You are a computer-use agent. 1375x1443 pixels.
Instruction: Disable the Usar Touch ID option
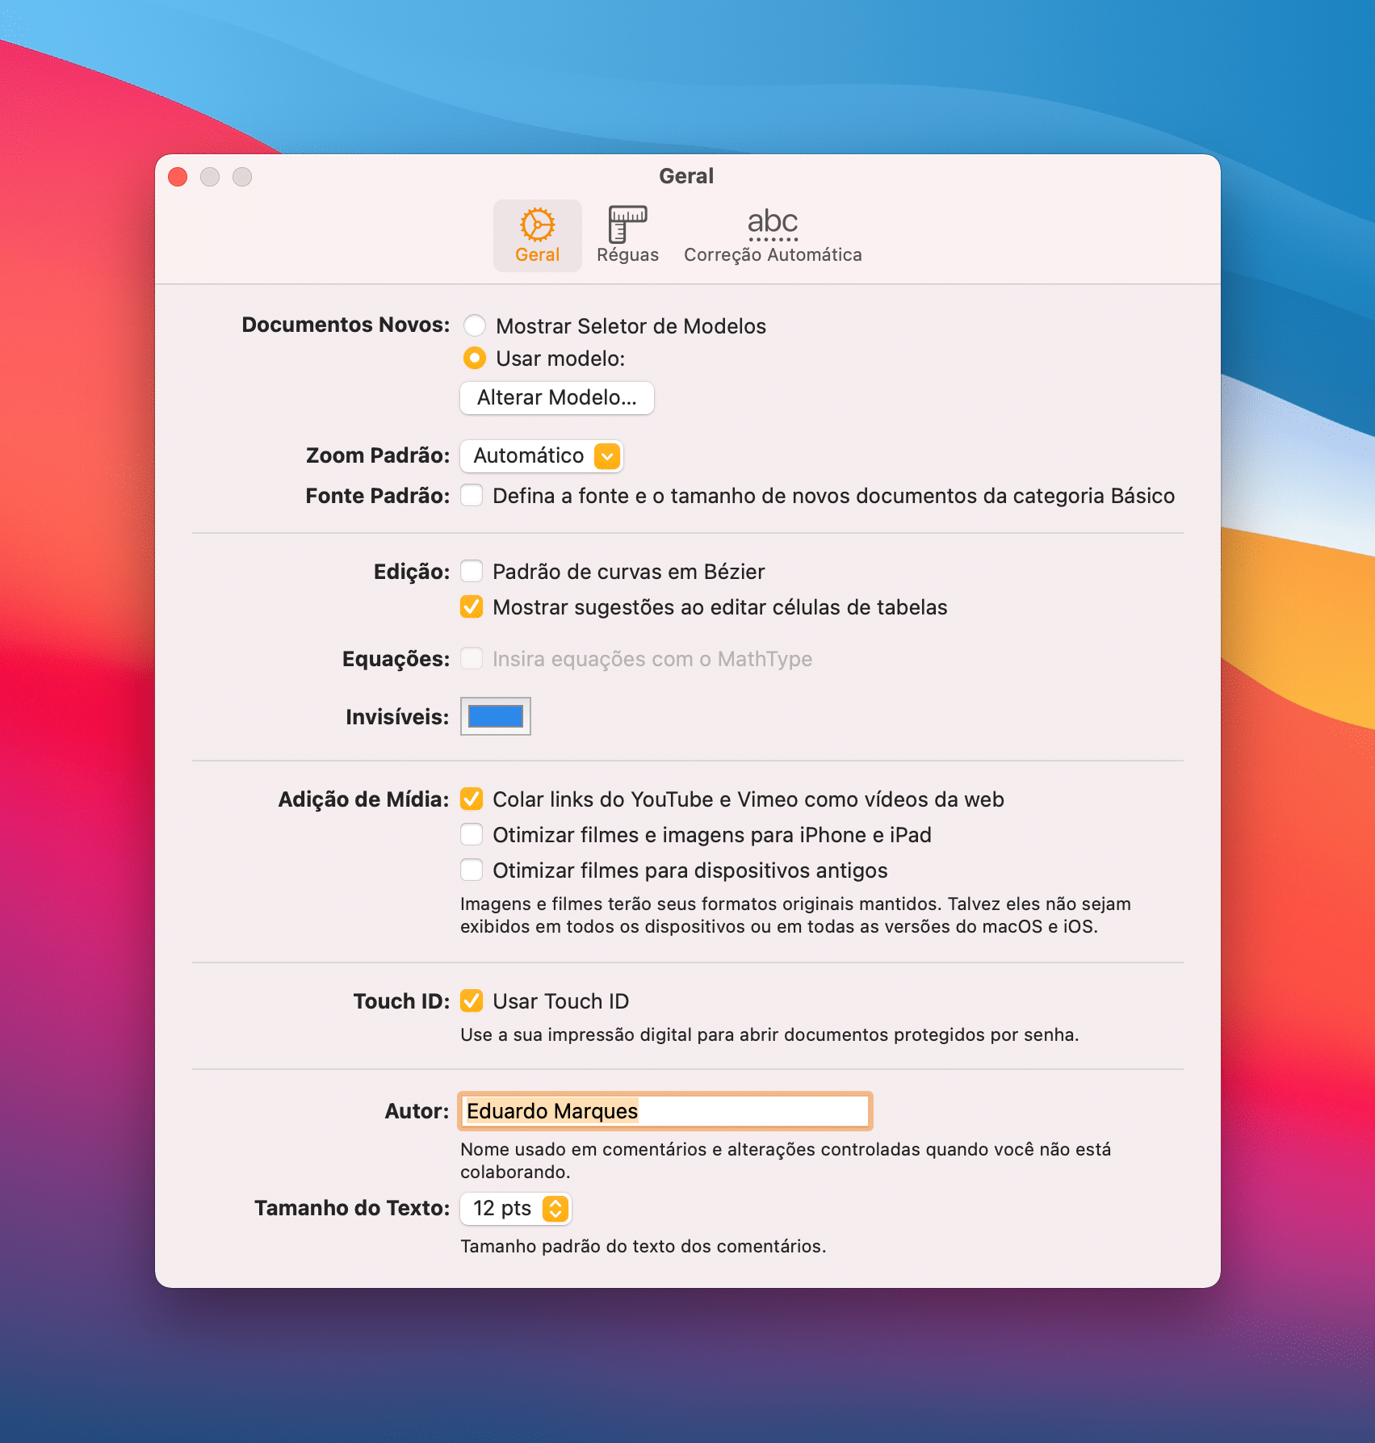click(x=472, y=1000)
